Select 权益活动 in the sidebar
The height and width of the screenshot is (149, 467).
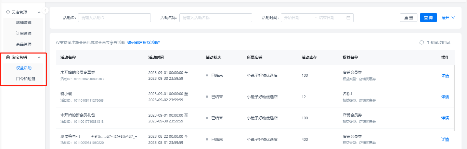click(x=24, y=68)
